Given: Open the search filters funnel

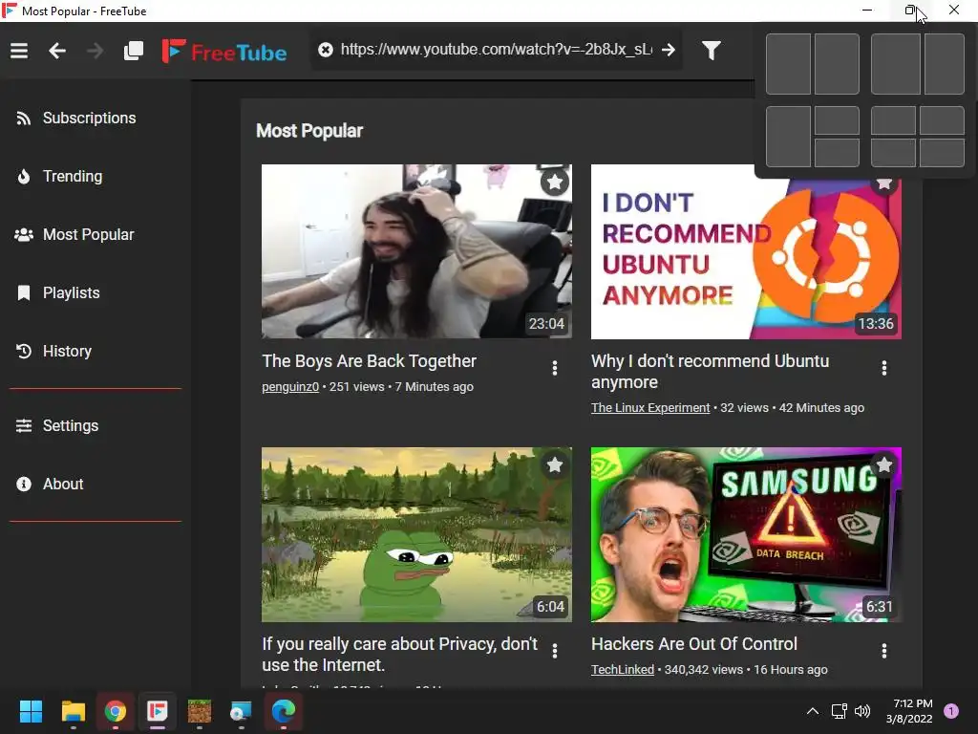Looking at the screenshot, I should 711,50.
